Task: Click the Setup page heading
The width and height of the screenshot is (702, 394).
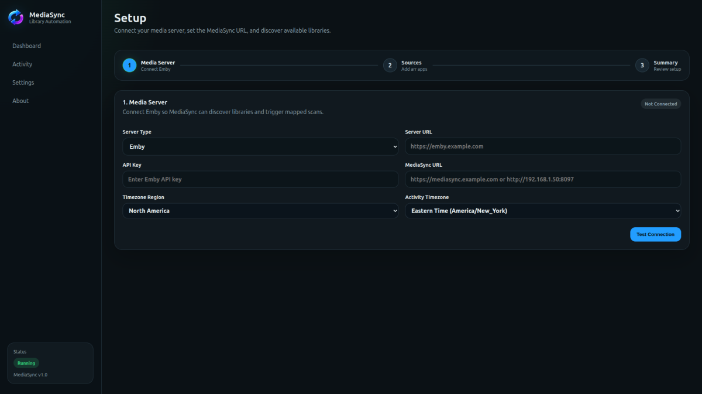Action: 130,19
